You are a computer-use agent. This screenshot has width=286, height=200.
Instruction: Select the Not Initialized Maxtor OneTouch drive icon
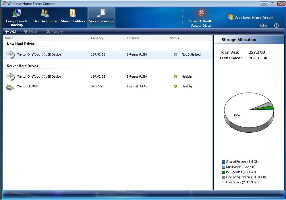pyautogui.click(x=10, y=54)
